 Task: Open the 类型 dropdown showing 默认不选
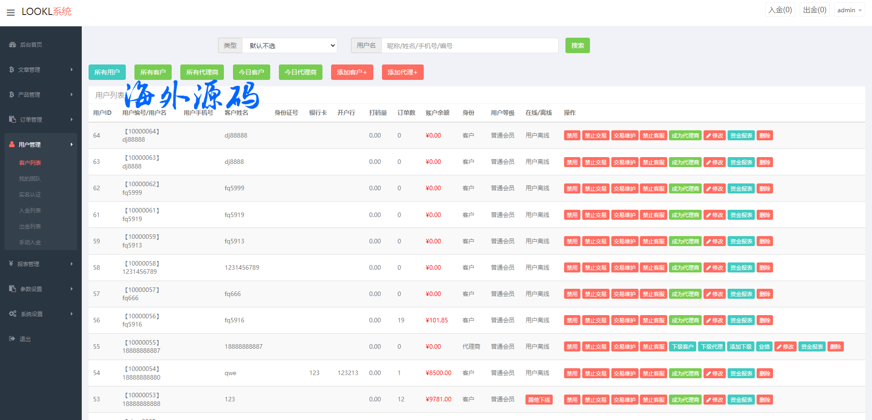point(289,45)
